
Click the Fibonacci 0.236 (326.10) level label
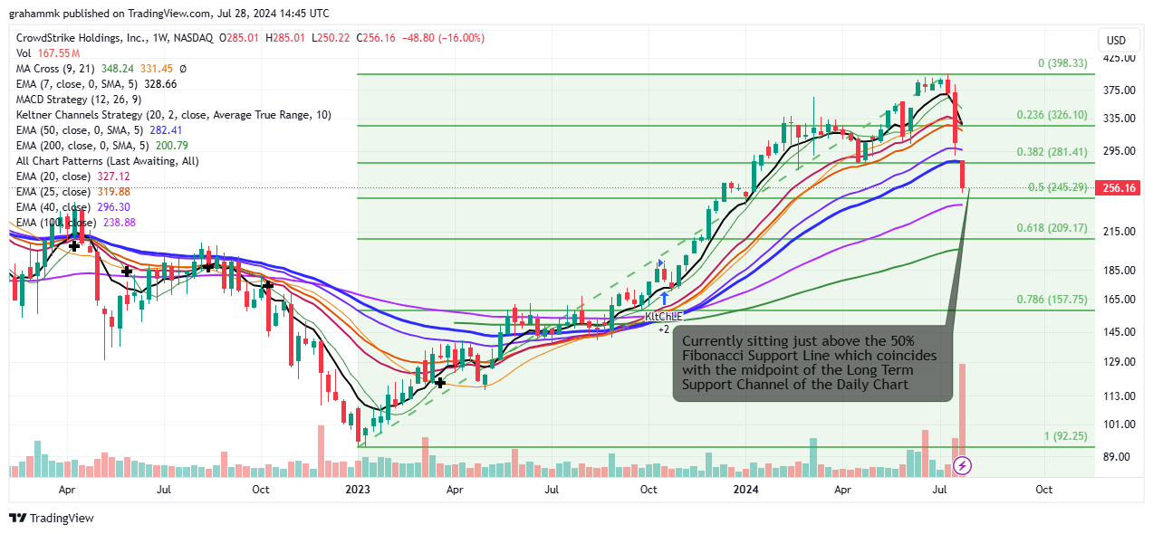click(1052, 115)
